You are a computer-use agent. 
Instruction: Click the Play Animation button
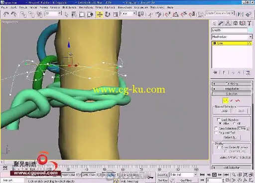coord(214,175)
